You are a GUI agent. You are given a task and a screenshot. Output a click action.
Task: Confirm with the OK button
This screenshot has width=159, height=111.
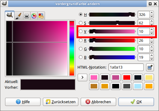pos(136,102)
